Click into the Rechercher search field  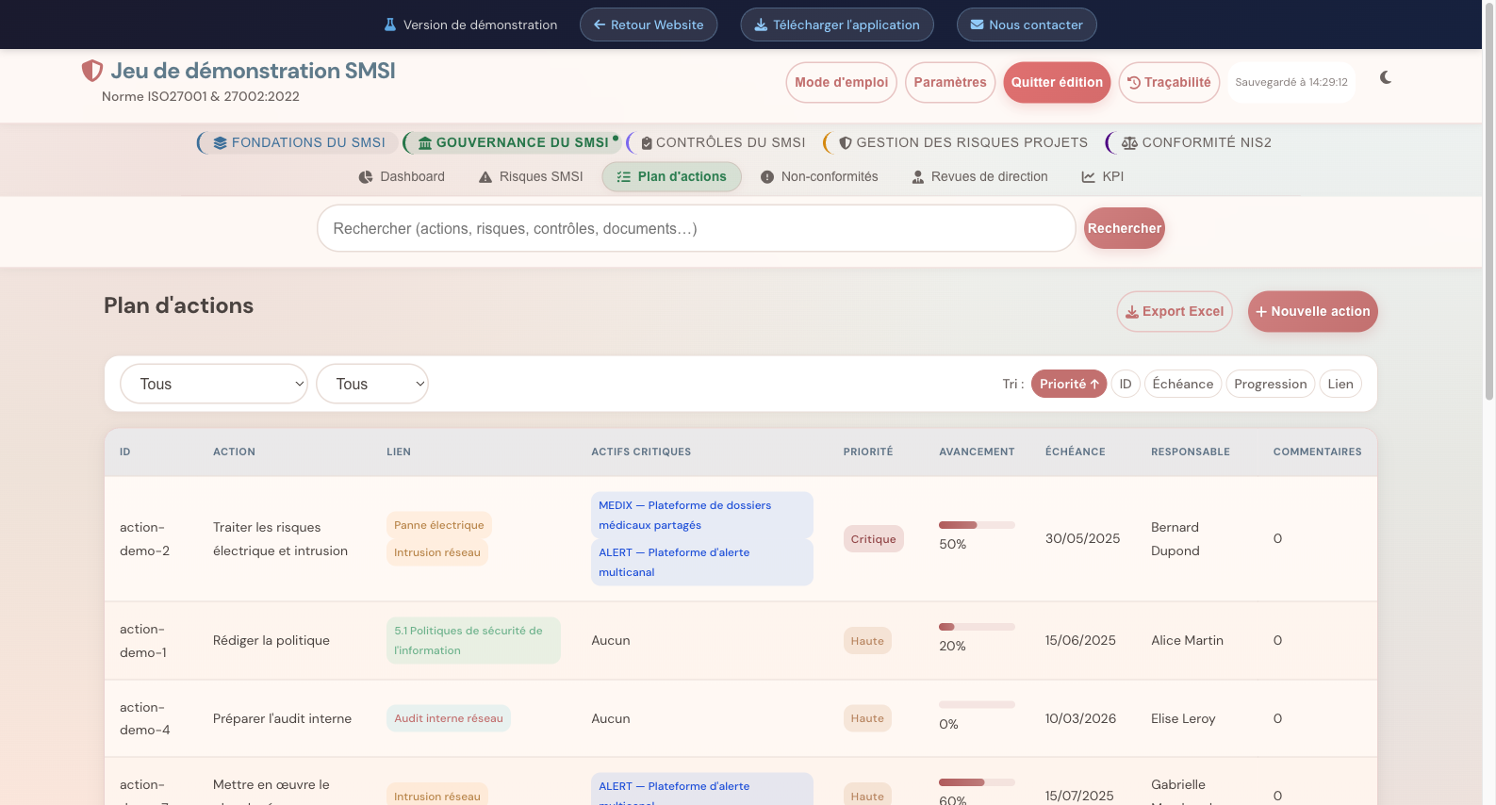pyautogui.click(x=696, y=229)
